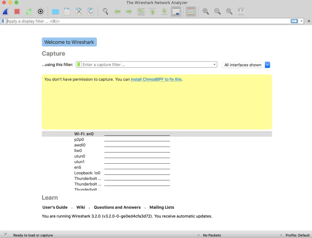Click Profile: Default in status bar

[297, 235]
